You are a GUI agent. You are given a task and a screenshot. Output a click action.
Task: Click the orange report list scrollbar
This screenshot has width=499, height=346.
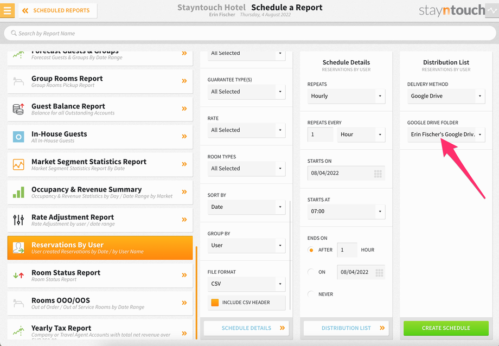(x=196, y=293)
